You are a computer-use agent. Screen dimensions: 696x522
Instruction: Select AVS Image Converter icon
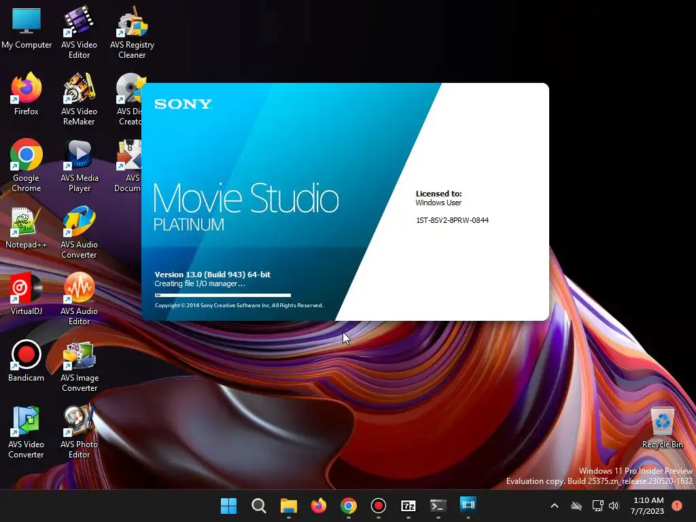79,365
